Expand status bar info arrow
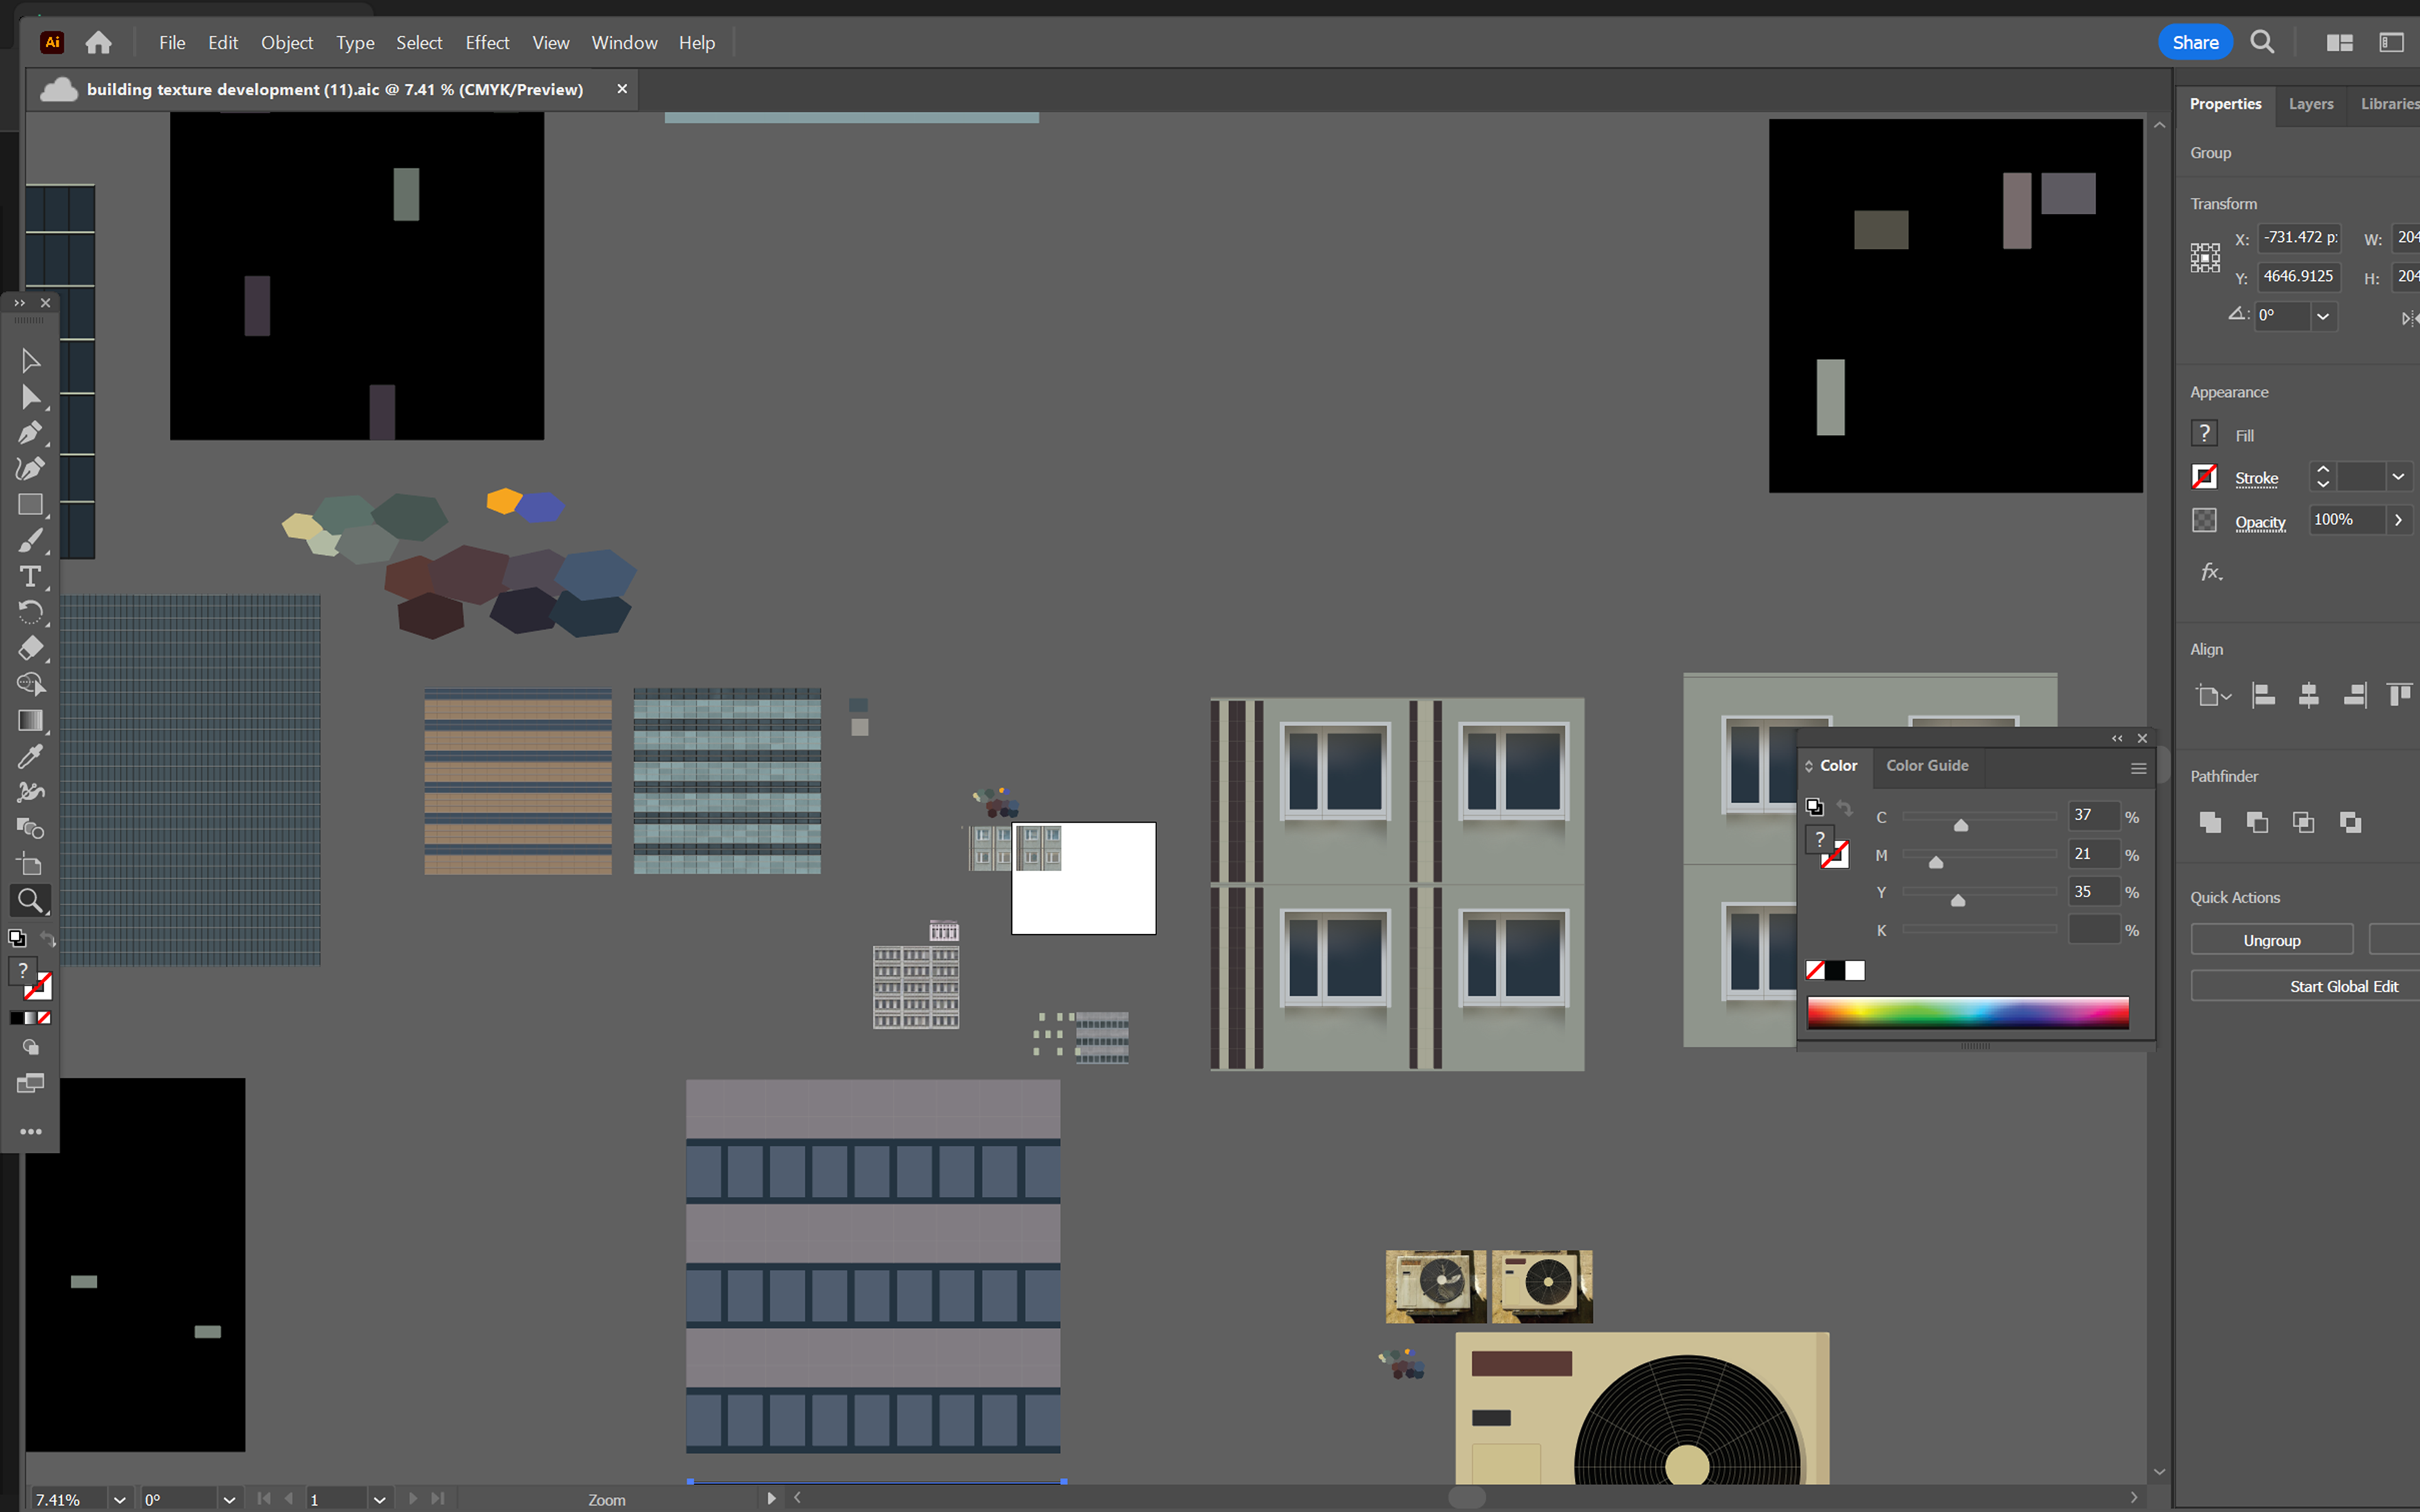The image size is (2420, 1512). (x=771, y=1498)
